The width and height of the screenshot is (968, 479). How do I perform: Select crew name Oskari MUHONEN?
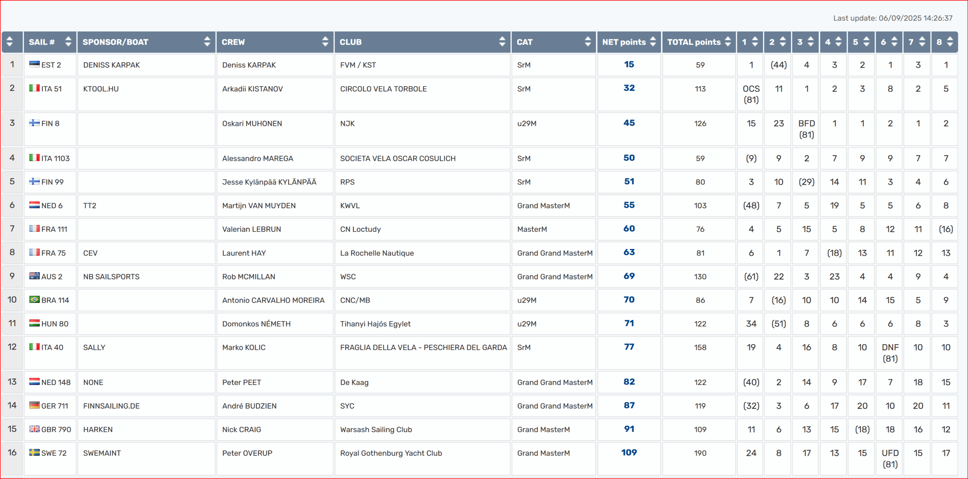point(252,124)
